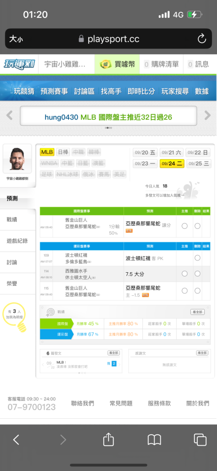Open the Safari tabs overview icon
This screenshot has width=217, height=471.
point(200,440)
